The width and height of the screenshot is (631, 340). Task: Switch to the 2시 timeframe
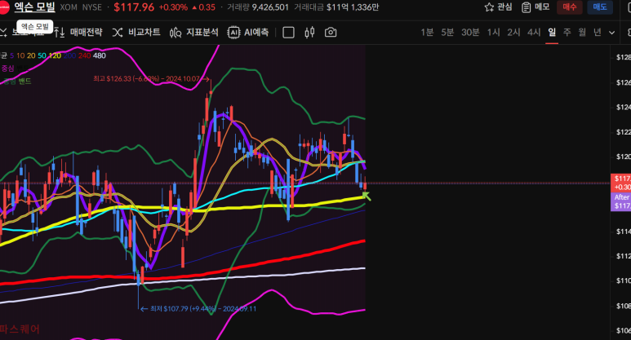tap(513, 32)
